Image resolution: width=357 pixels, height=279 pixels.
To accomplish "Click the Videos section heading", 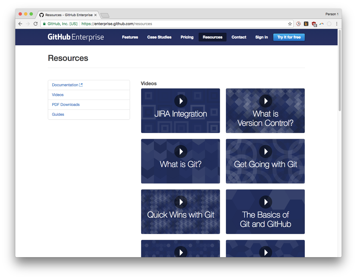I will point(149,84).
